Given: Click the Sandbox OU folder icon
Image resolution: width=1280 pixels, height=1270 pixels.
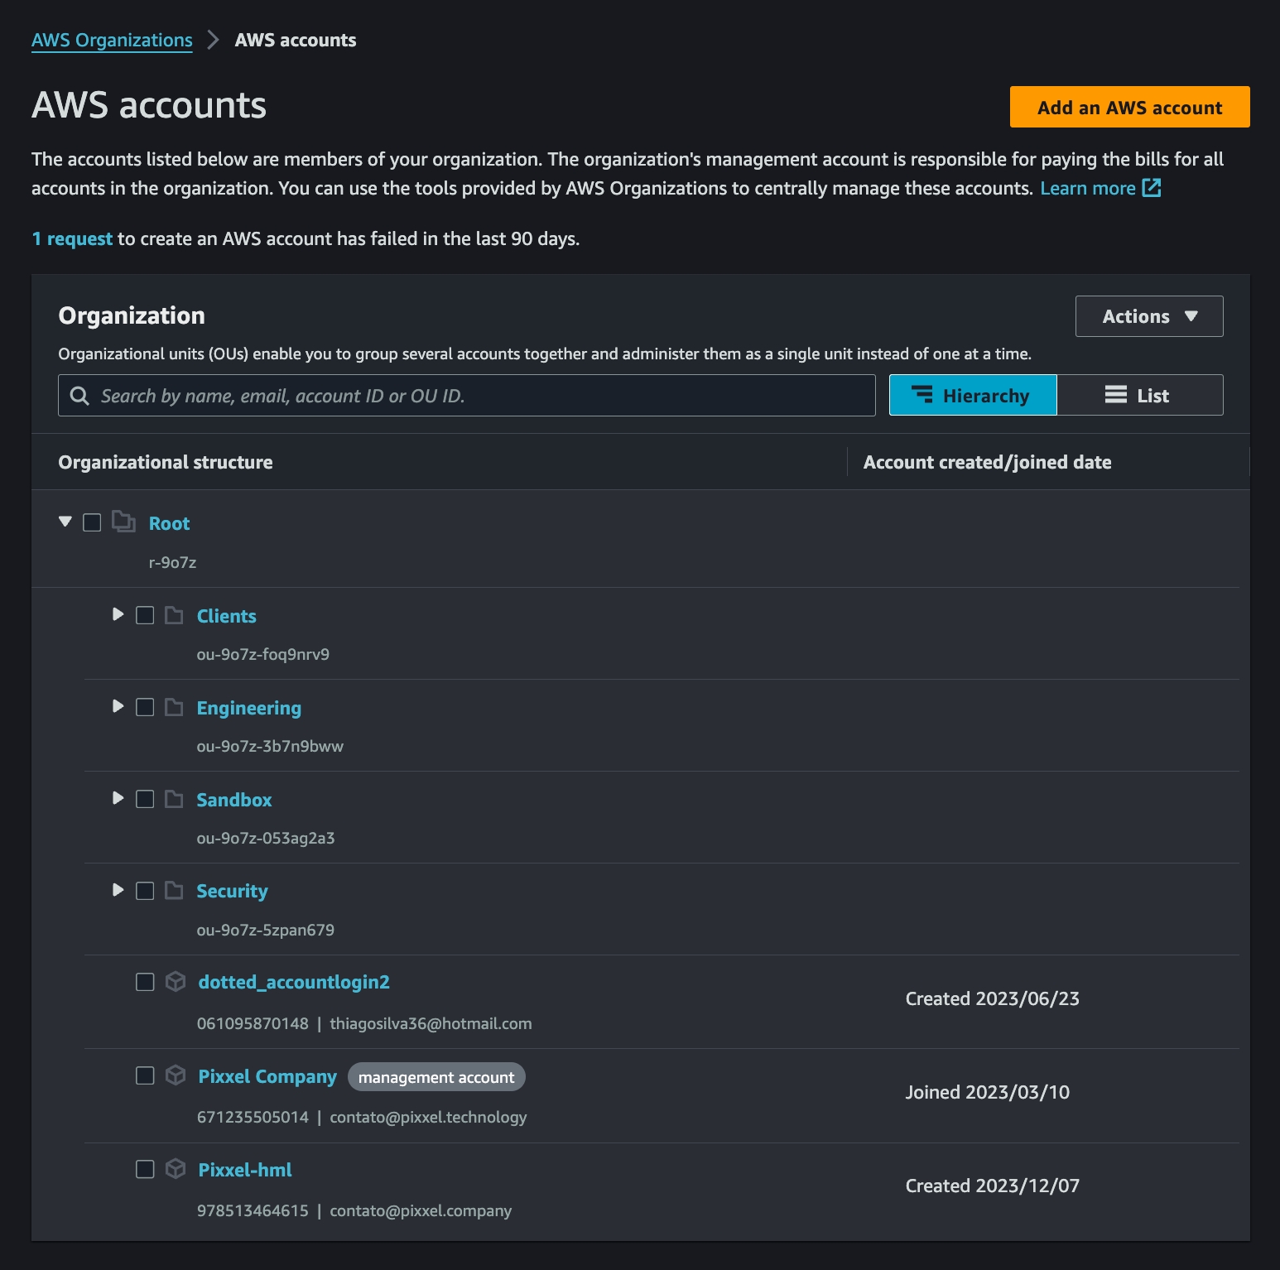Looking at the screenshot, I should coord(174,799).
